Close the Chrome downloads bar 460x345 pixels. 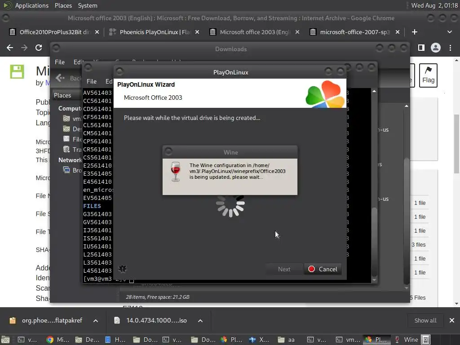[452, 321]
